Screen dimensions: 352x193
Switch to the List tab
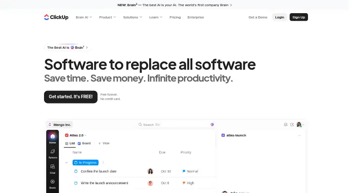click(x=70, y=143)
